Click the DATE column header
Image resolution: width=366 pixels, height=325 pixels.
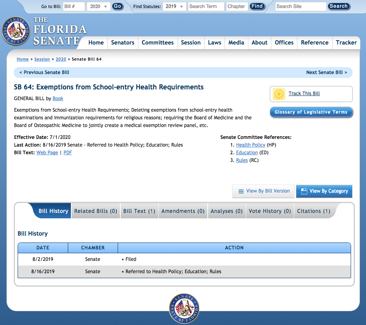click(x=43, y=248)
